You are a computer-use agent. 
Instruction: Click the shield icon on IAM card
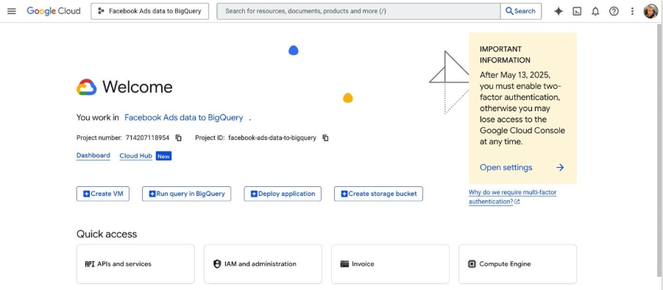tap(217, 264)
